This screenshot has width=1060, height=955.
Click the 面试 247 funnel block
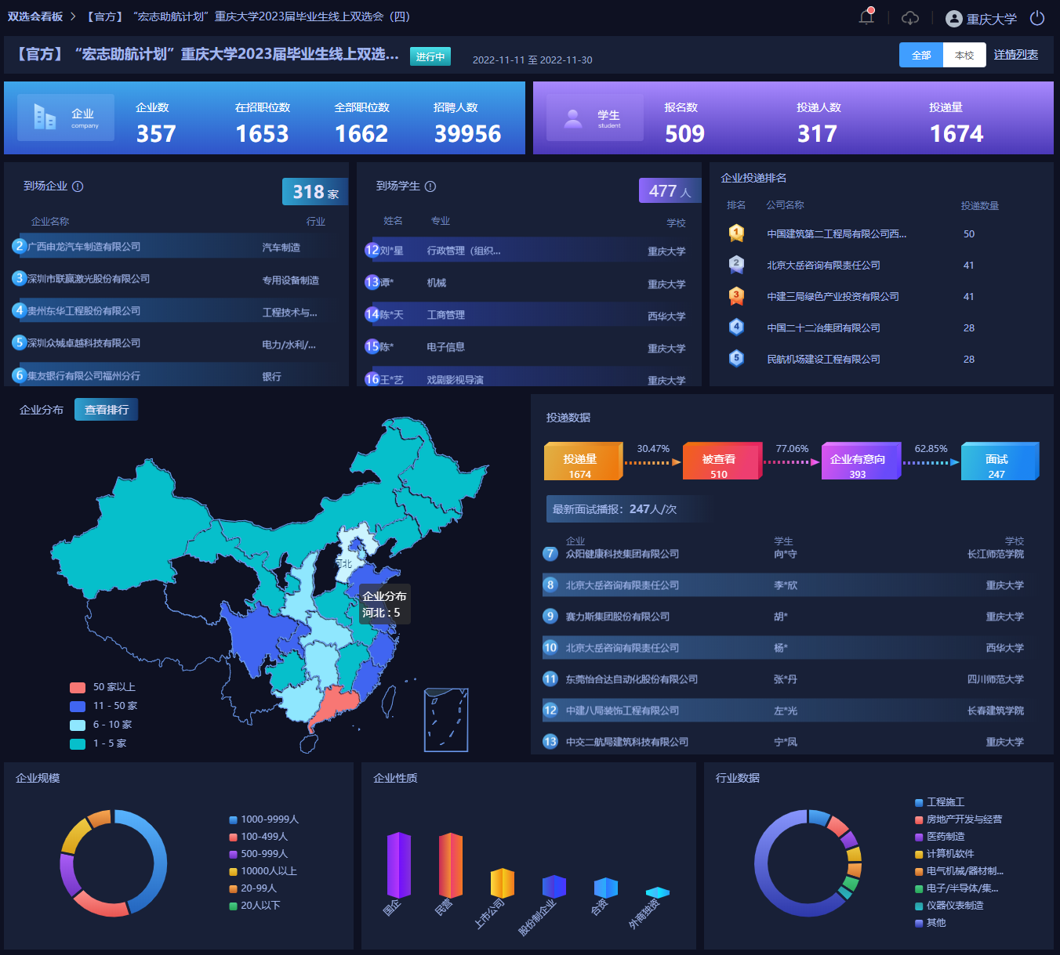(1000, 461)
